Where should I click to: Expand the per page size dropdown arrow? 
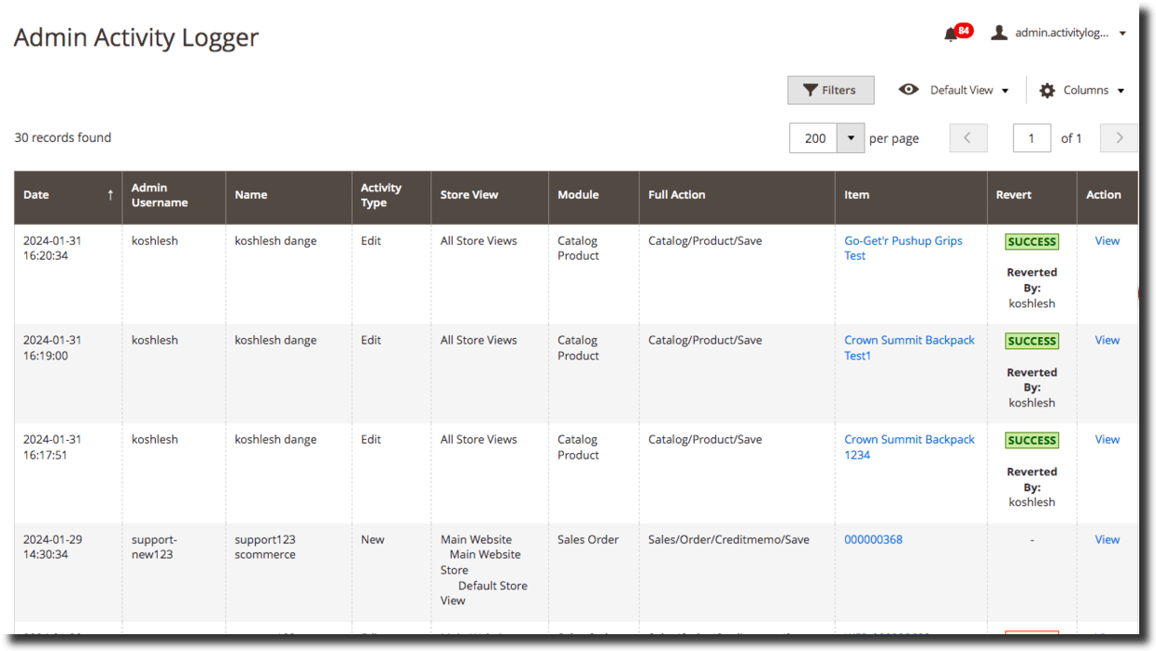tap(850, 138)
